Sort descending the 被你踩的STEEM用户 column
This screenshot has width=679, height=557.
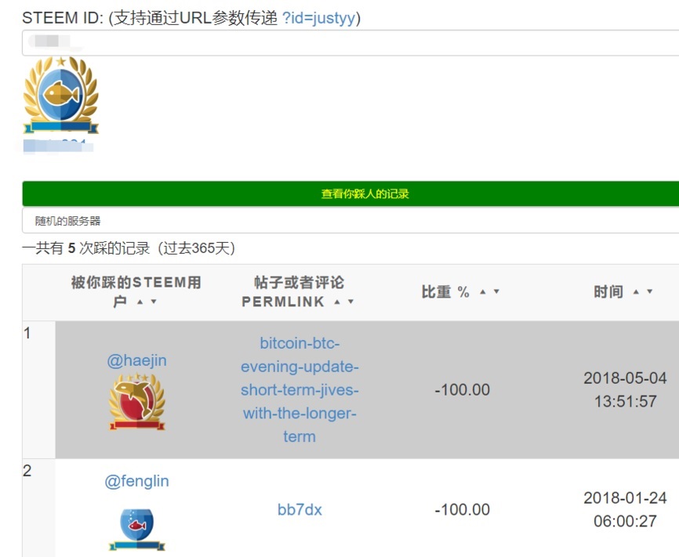click(x=154, y=302)
